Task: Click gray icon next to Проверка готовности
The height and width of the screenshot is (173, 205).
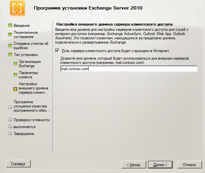Action: [x=10, y=120]
